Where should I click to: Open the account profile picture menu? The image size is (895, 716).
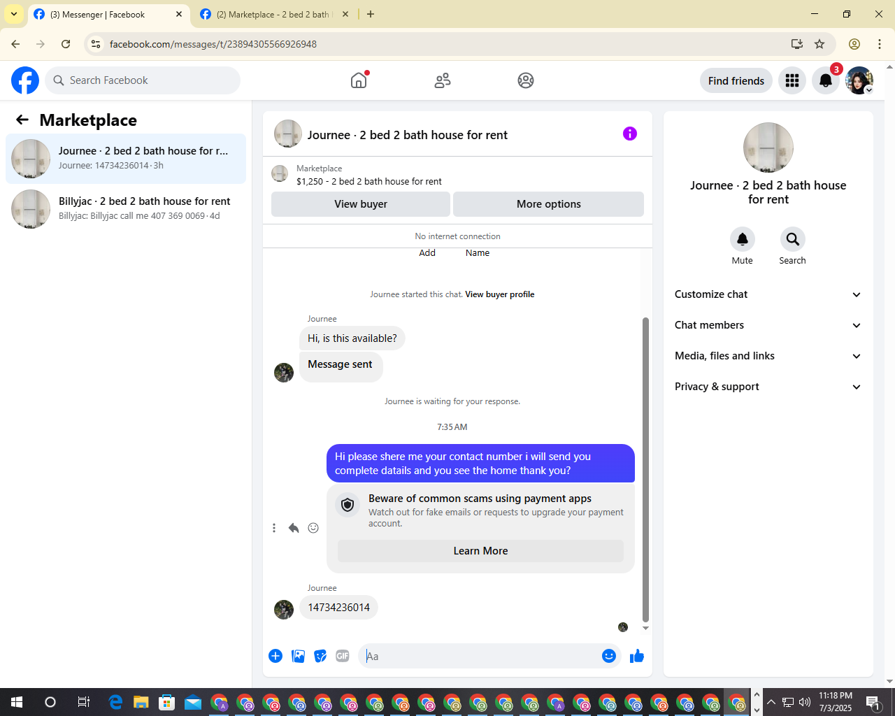859,80
